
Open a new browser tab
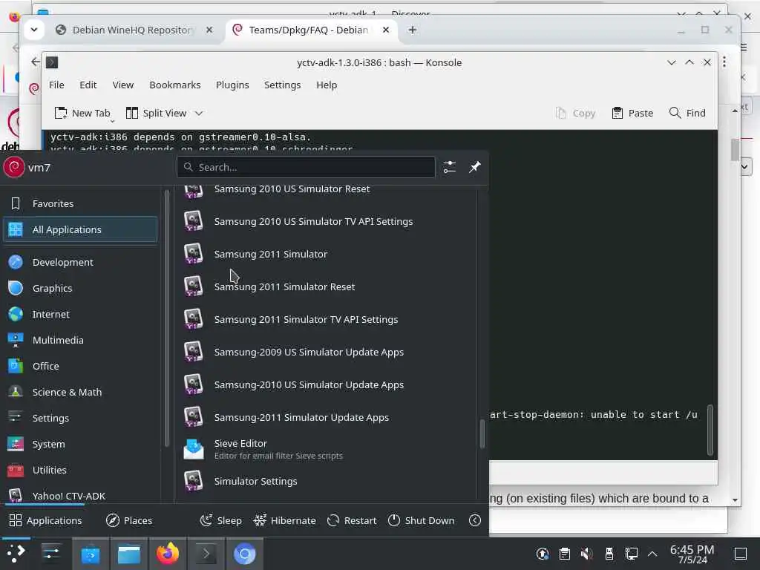412,30
